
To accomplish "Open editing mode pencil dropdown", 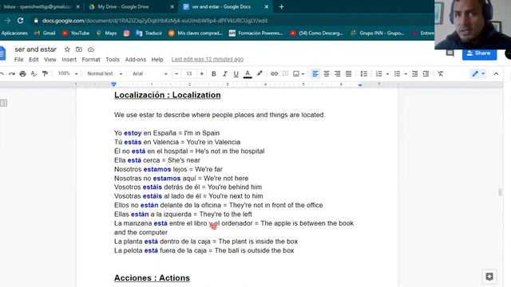I will (x=478, y=74).
